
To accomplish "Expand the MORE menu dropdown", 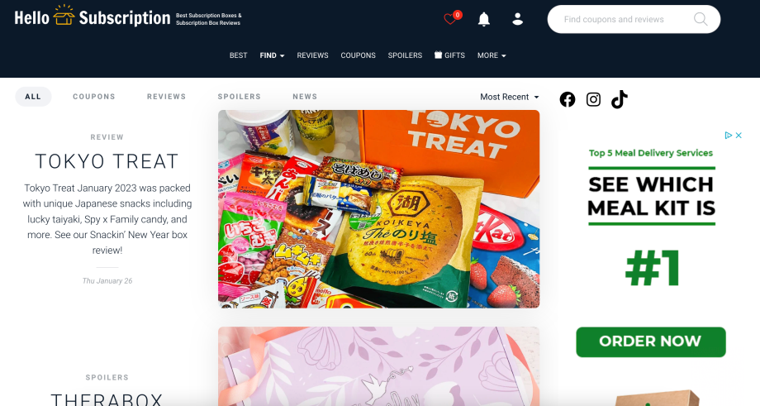I will (492, 55).
